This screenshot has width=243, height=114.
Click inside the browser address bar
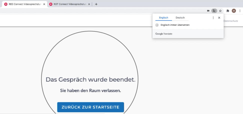coord(100,11)
